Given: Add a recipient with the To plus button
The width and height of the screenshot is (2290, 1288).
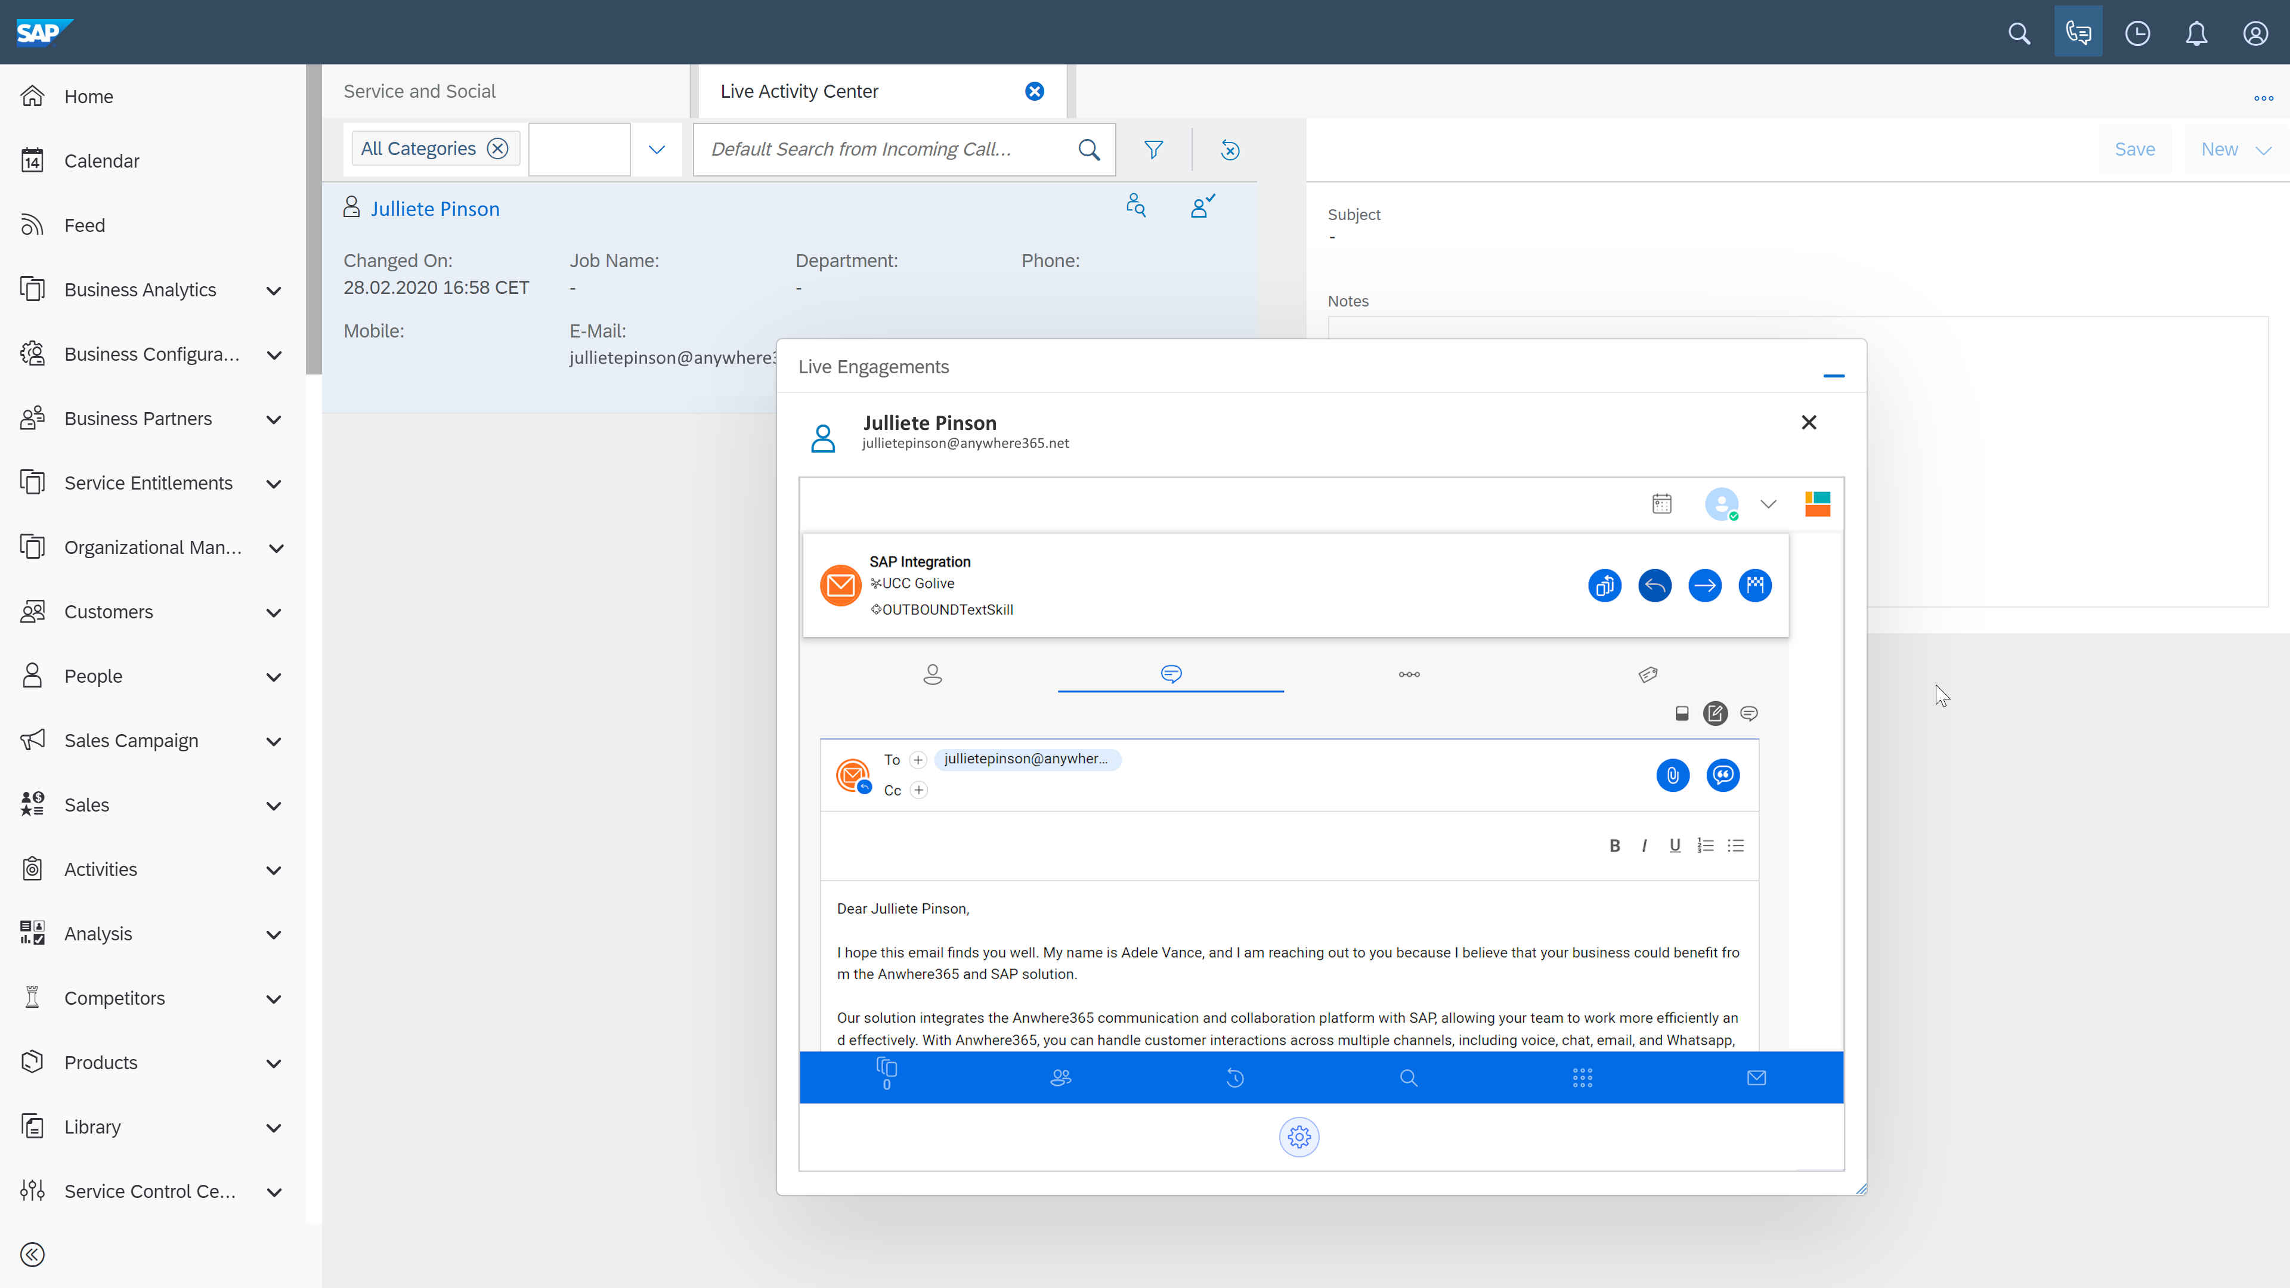Looking at the screenshot, I should (918, 760).
